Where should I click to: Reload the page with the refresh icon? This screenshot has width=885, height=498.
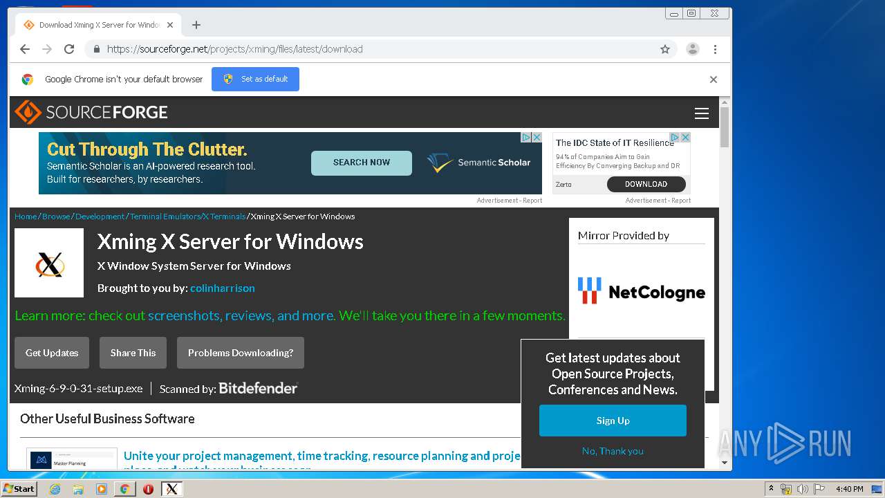(69, 49)
